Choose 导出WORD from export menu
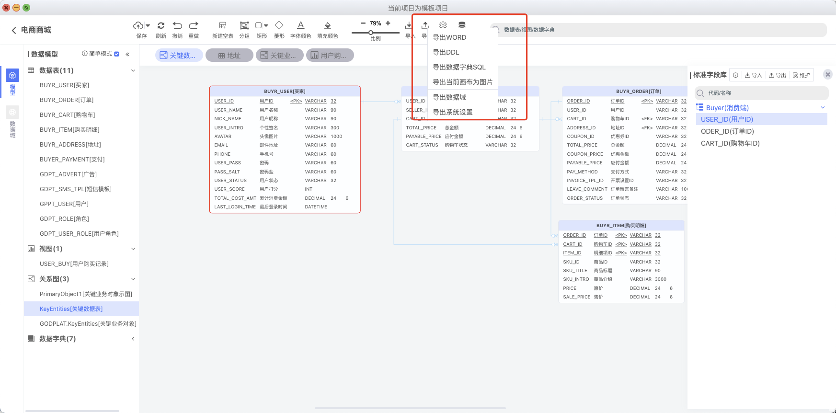 coord(449,37)
